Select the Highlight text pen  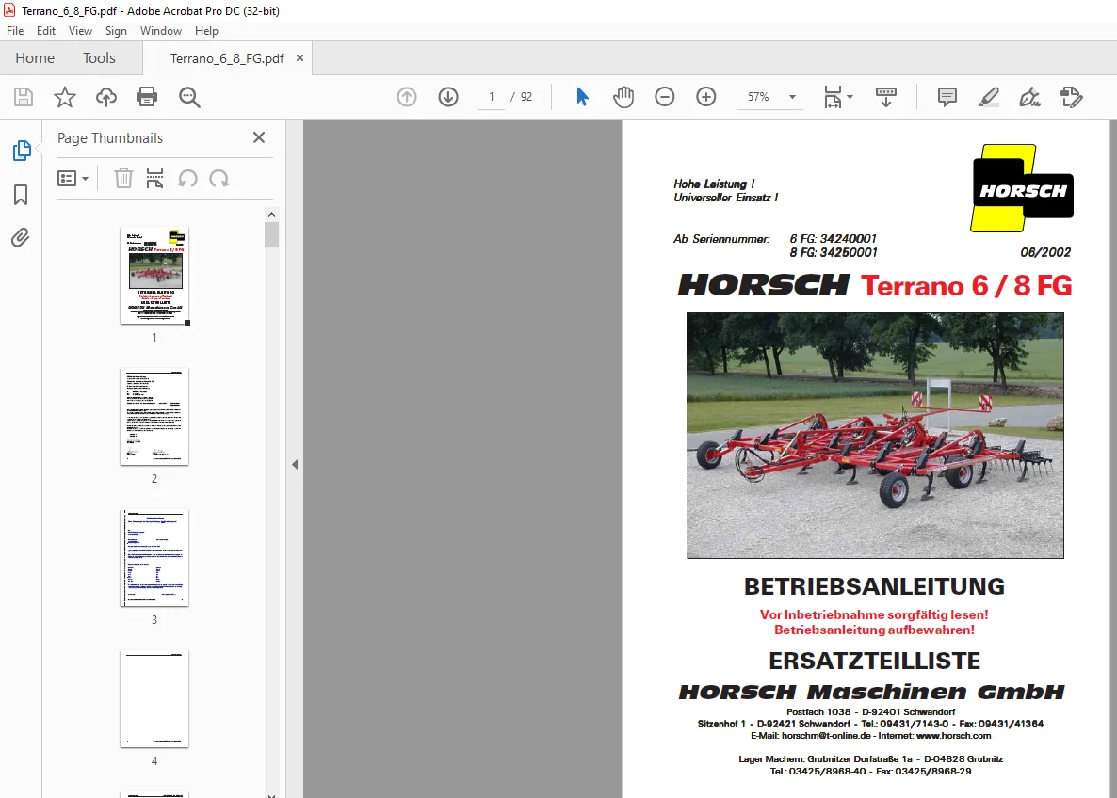pyautogui.click(x=989, y=97)
